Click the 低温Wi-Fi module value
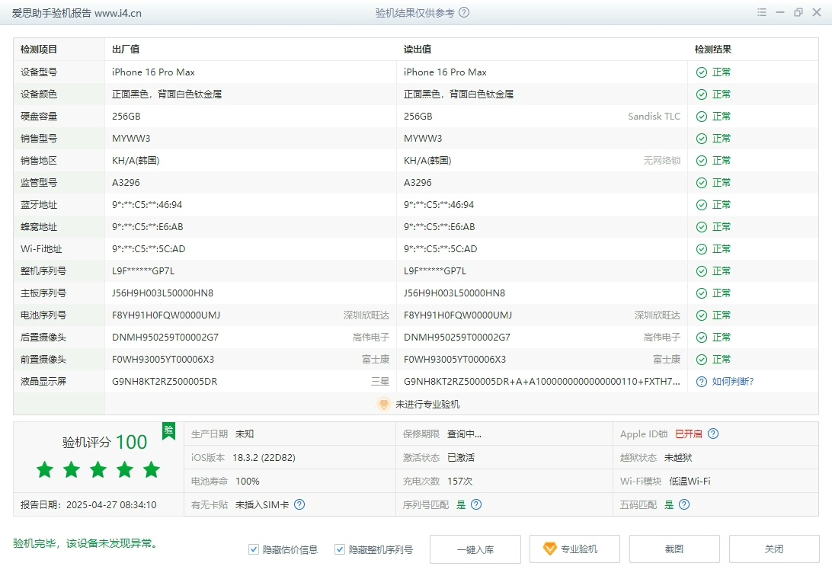The image size is (832, 576). click(690, 481)
